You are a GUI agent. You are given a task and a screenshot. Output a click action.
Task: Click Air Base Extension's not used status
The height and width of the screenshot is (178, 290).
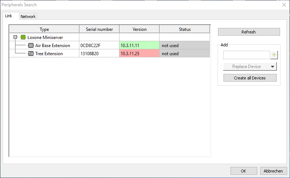click(185, 45)
